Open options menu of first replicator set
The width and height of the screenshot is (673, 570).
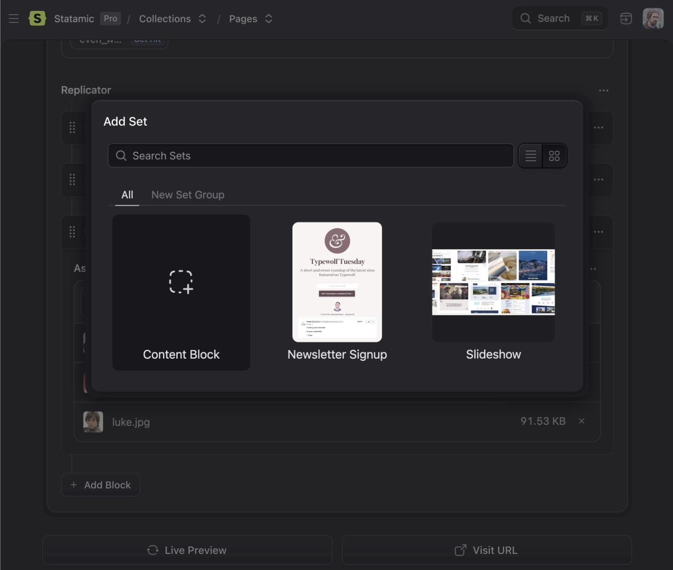pos(599,128)
